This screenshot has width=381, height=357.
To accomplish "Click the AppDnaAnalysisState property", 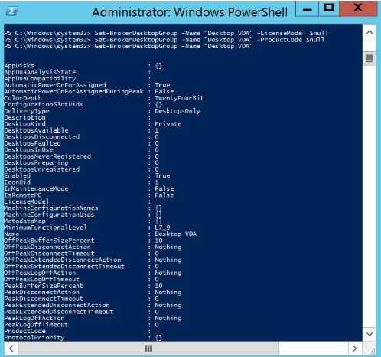I will [x=40, y=72].
